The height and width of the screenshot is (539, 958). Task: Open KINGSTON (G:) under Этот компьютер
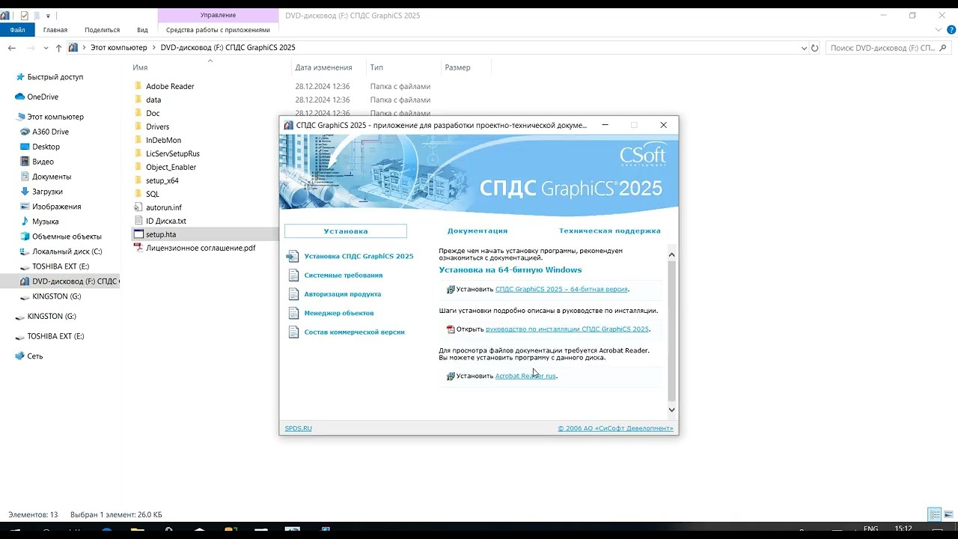(x=56, y=296)
